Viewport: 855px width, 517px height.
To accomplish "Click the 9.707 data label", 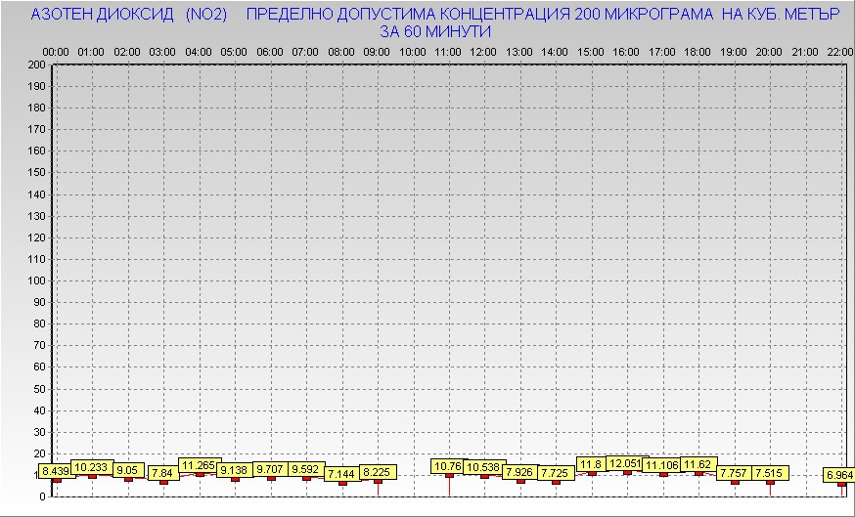I will (x=270, y=469).
